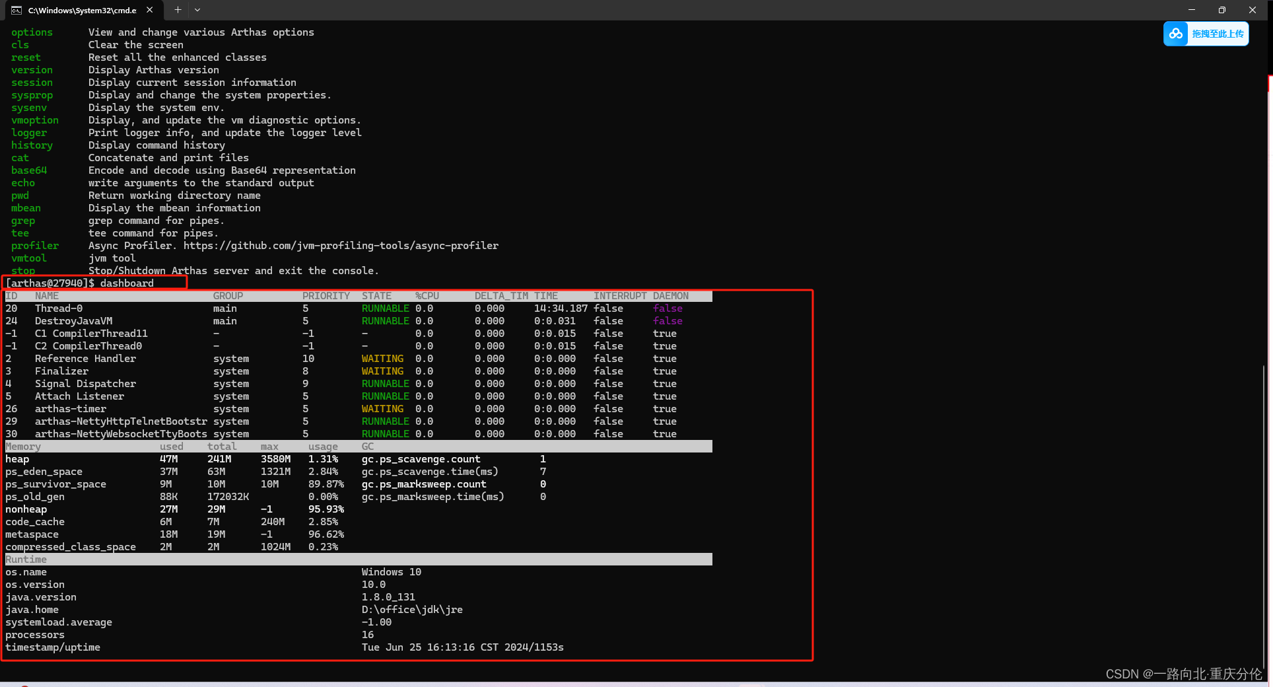Click the 'Attach Listener' thread name
The height and width of the screenshot is (687, 1273).
pyautogui.click(x=79, y=396)
